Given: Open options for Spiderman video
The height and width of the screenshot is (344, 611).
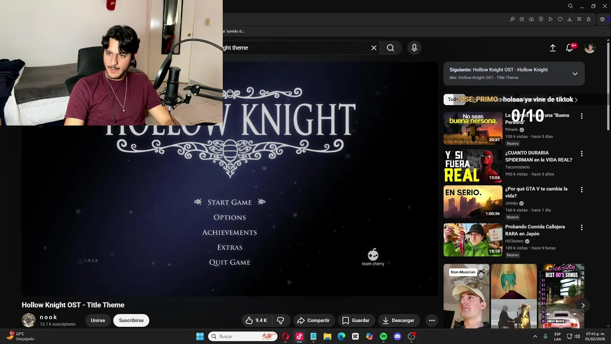Looking at the screenshot, I should (581, 154).
